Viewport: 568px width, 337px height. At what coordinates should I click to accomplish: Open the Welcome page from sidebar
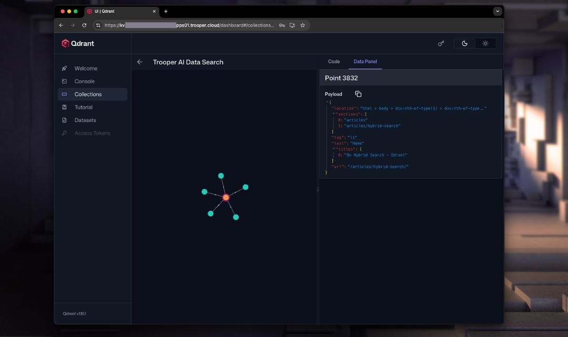tap(87, 68)
